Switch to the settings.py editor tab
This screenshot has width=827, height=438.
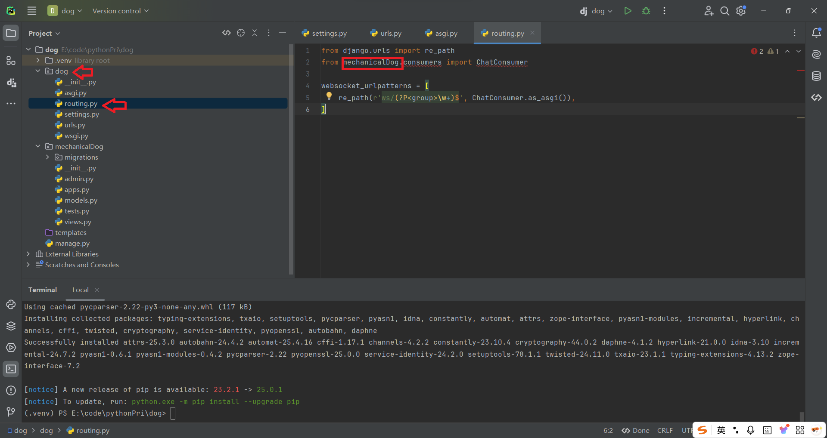point(329,33)
